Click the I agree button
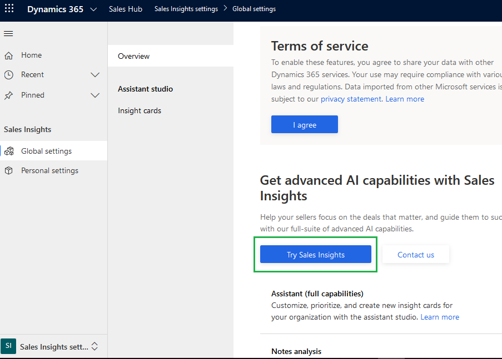Image resolution: width=502 pixels, height=359 pixels. point(305,124)
